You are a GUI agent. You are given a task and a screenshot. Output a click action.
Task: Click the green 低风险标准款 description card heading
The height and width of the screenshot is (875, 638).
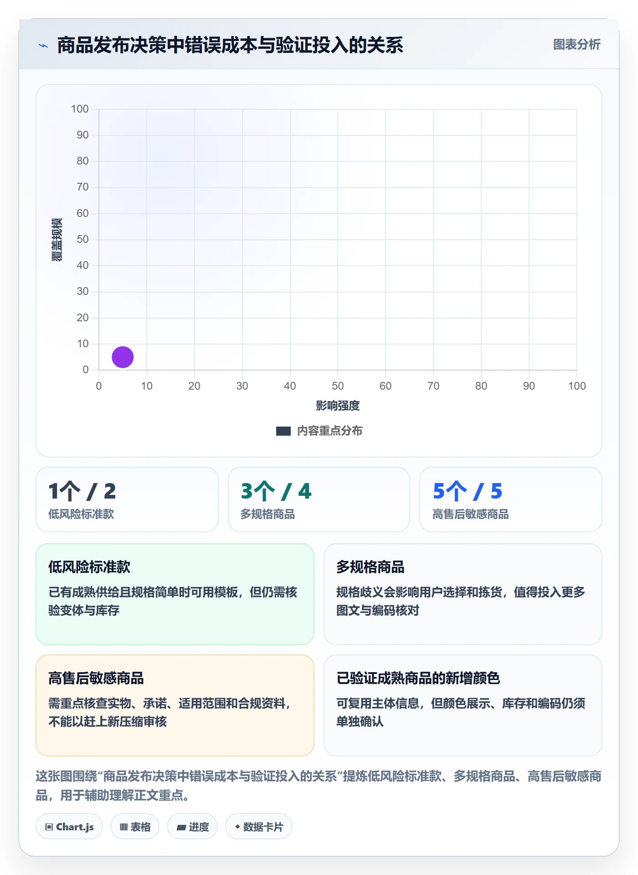(89, 567)
